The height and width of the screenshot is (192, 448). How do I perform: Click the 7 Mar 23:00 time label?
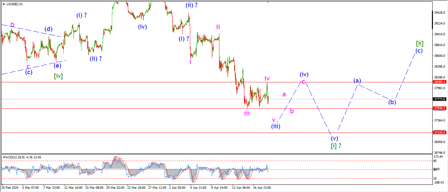[x=51, y=188]
